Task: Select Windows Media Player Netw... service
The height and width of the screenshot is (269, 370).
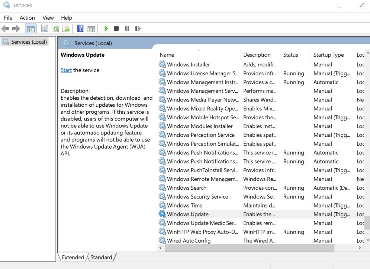Action: point(261,100)
